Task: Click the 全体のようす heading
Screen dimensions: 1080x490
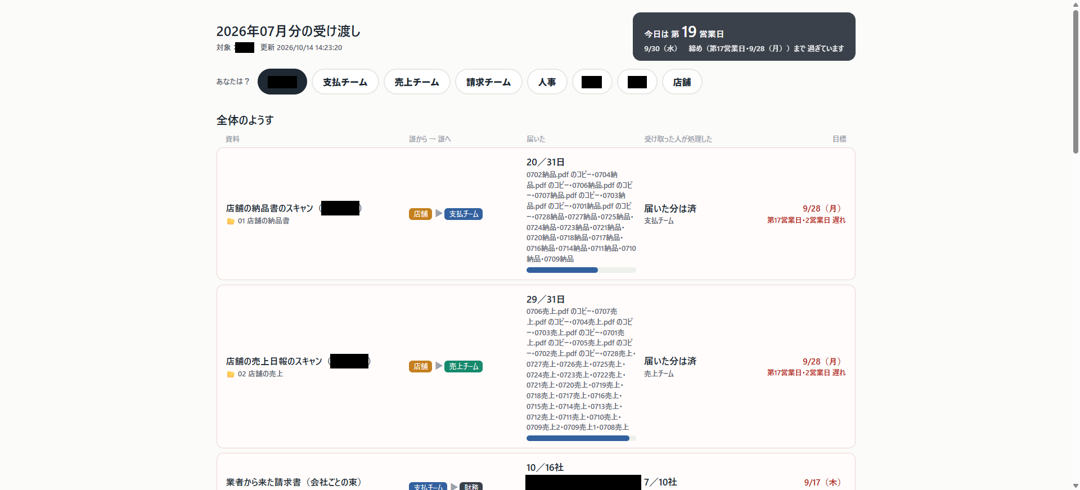Action: tap(245, 120)
